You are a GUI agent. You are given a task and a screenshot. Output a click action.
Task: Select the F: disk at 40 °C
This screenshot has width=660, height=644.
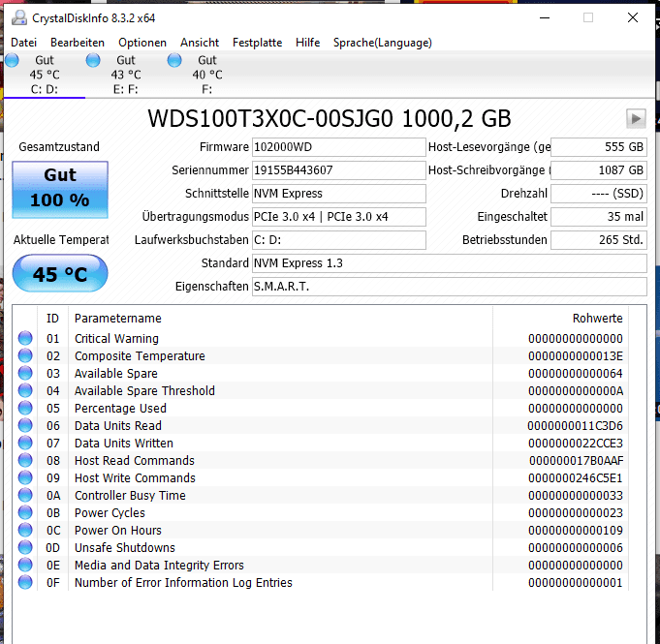coord(206,75)
